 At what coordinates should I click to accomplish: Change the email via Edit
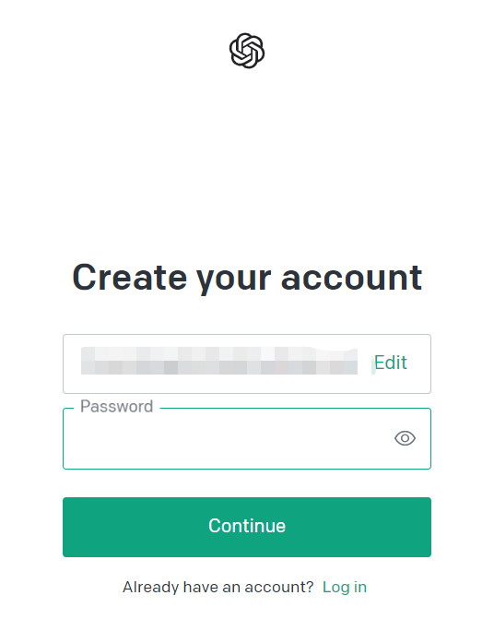[391, 363]
